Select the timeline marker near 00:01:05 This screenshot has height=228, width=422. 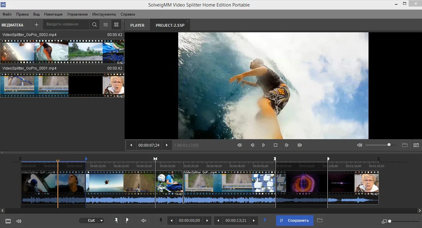(328, 159)
